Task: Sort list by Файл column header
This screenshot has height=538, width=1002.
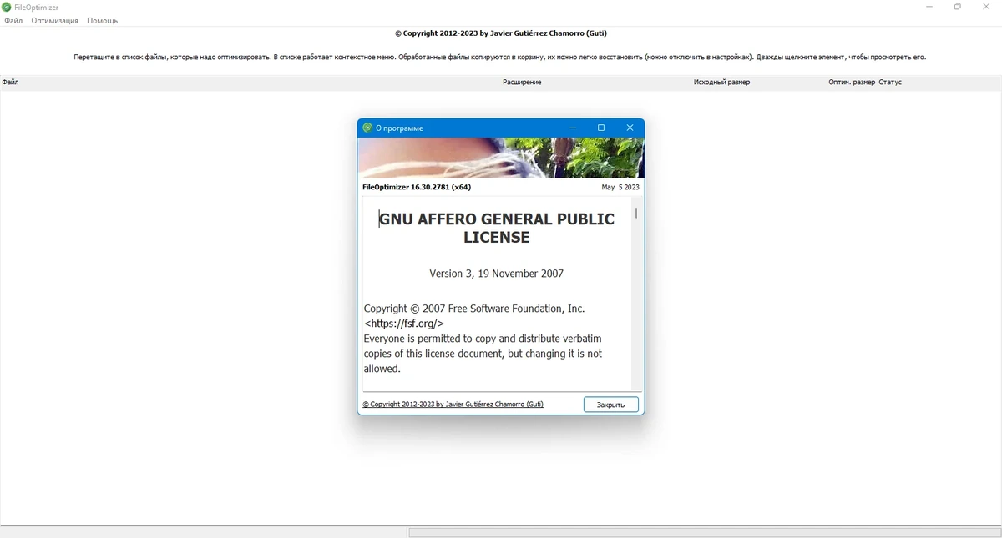Action: [x=10, y=82]
